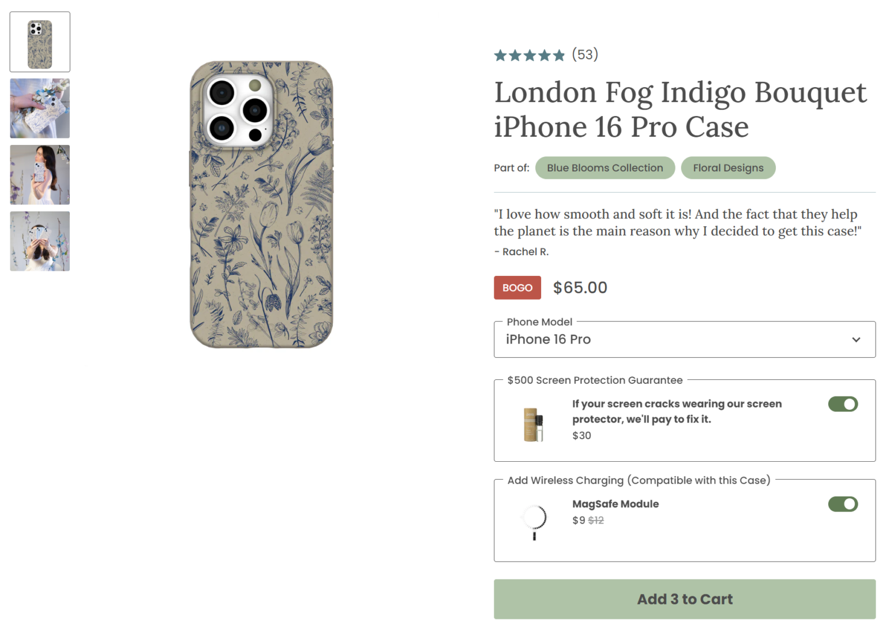Viewport: 886px width, 624px height.
Task: Click the first star in the rating
Action: pos(500,54)
